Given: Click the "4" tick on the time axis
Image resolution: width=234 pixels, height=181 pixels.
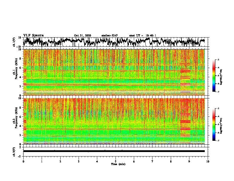Looking at the screenshot, I should pos(97,161).
